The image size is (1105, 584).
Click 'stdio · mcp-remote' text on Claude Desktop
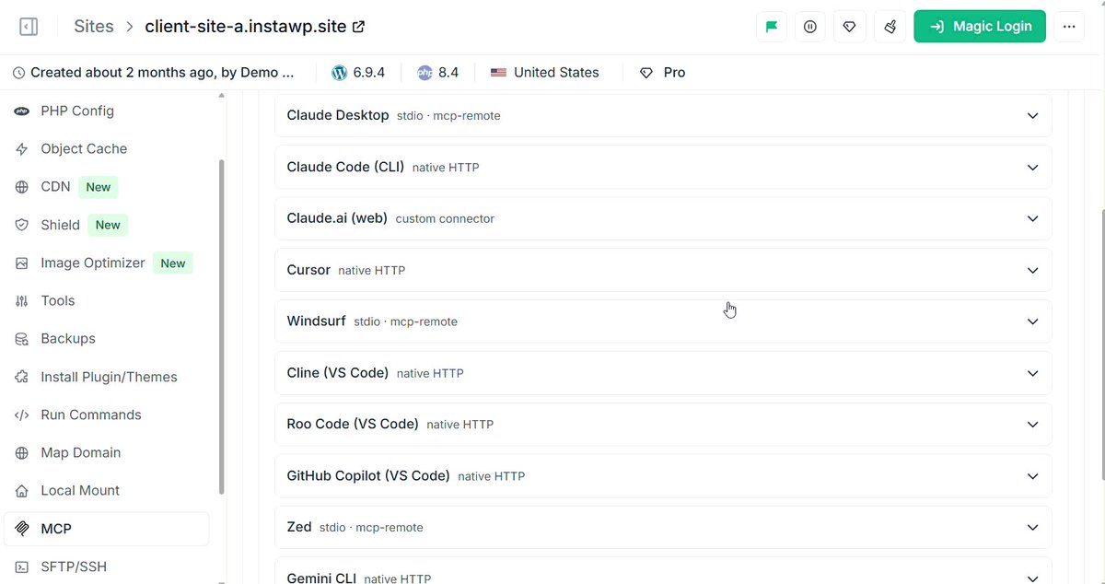click(x=448, y=116)
